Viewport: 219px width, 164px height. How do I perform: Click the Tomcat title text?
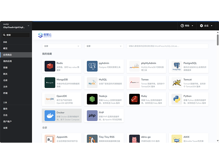[188, 80]
